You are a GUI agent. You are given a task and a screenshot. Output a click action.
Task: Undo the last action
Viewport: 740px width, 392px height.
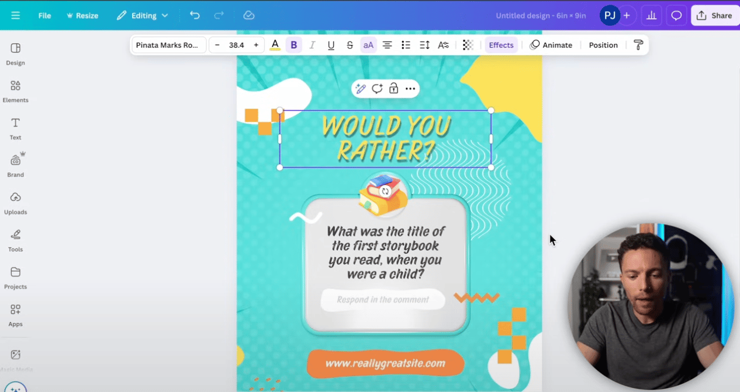pos(195,16)
